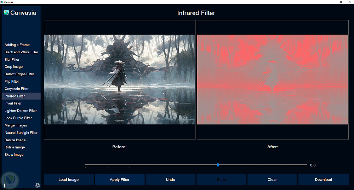Close the Canvasia window
Screen dimensions: 354x190
click(x=349, y=2)
